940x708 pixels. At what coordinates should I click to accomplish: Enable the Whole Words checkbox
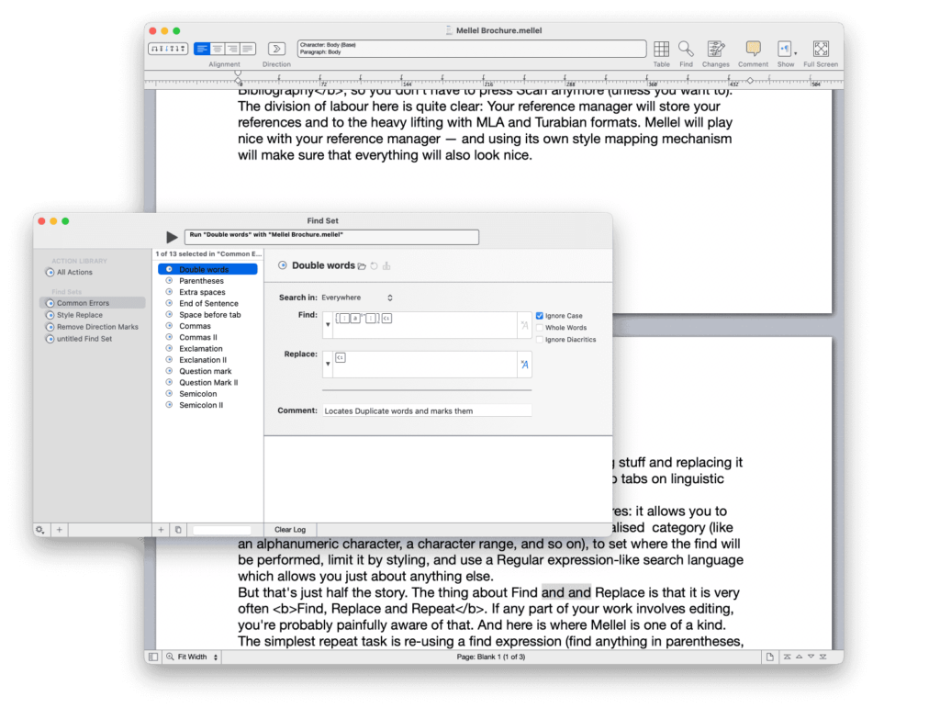pyautogui.click(x=540, y=327)
